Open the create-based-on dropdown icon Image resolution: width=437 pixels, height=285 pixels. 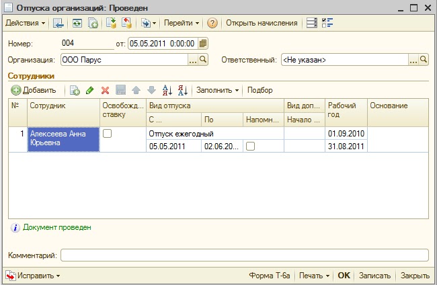coord(149,23)
